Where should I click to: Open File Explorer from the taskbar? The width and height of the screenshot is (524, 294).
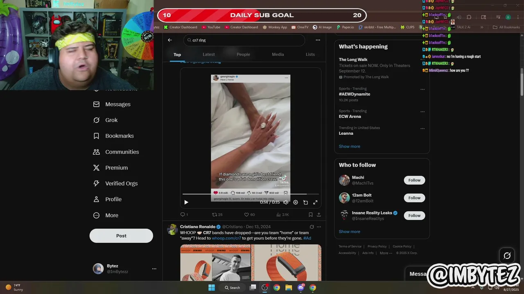(289, 287)
